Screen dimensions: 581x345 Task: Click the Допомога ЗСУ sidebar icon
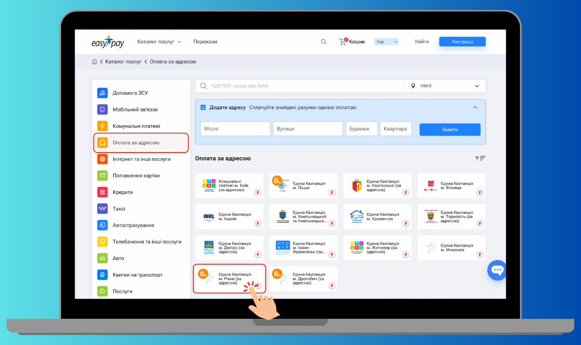pos(102,93)
